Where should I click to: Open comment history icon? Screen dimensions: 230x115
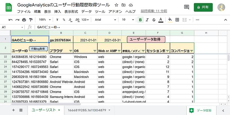186,7
